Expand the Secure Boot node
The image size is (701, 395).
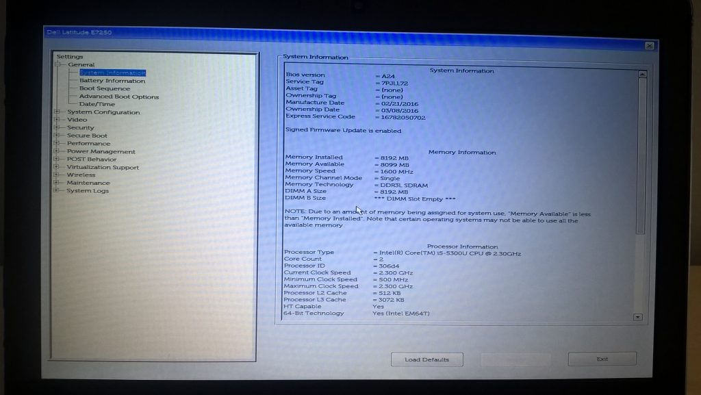click(x=57, y=136)
